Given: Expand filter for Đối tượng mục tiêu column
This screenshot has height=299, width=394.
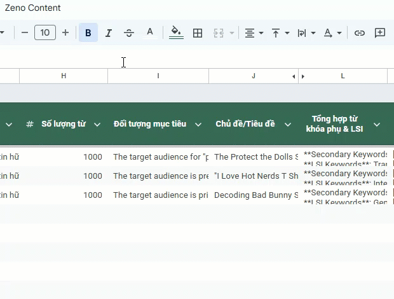Looking at the screenshot, I should (x=198, y=125).
